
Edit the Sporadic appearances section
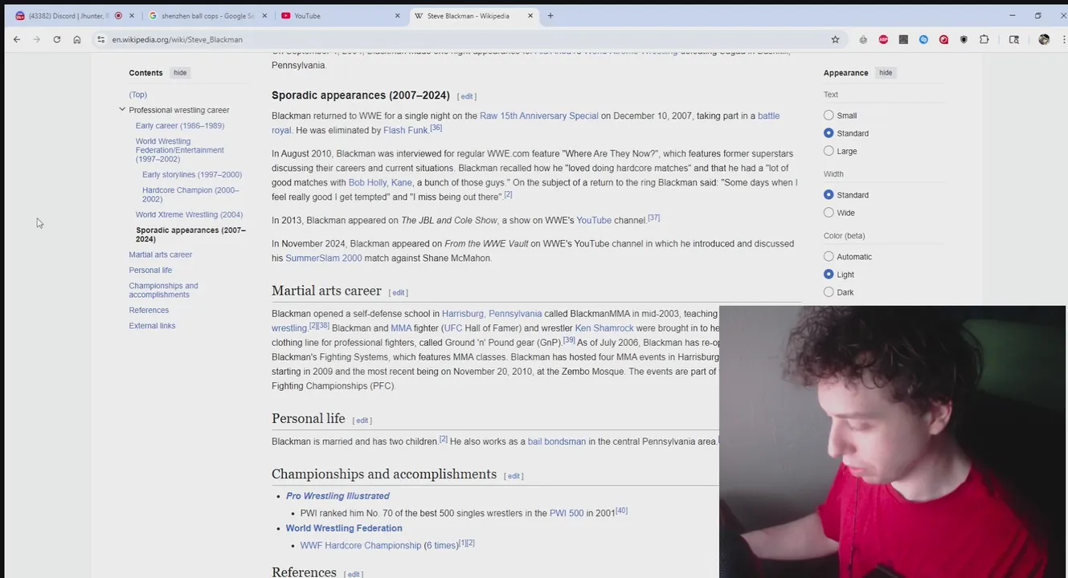point(468,96)
